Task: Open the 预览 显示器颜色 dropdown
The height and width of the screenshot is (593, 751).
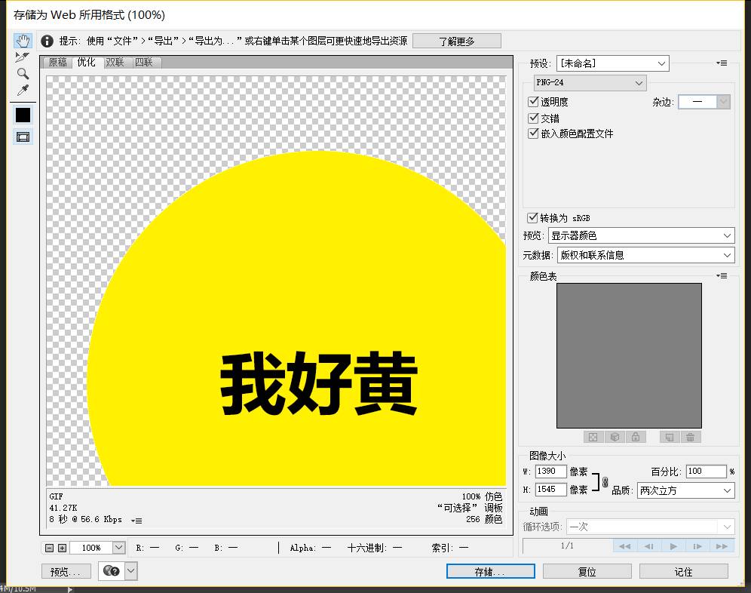Action: (642, 235)
